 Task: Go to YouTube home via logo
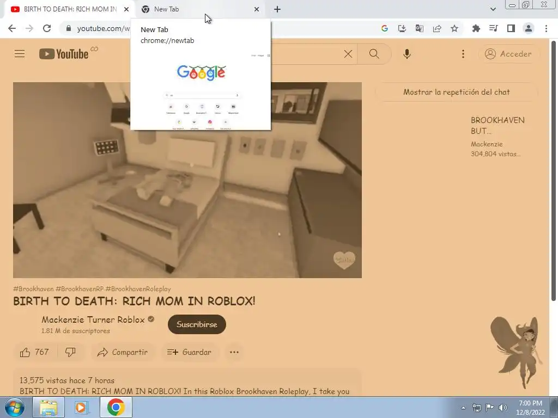(64, 54)
